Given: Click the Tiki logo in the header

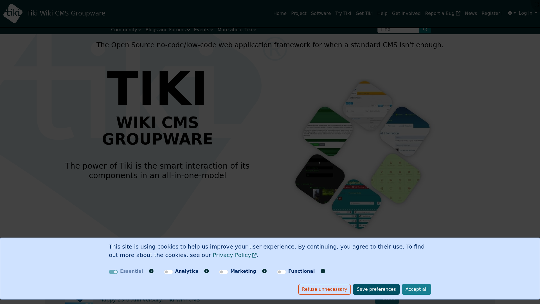Looking at the screenshot, I should pos(13,13).
